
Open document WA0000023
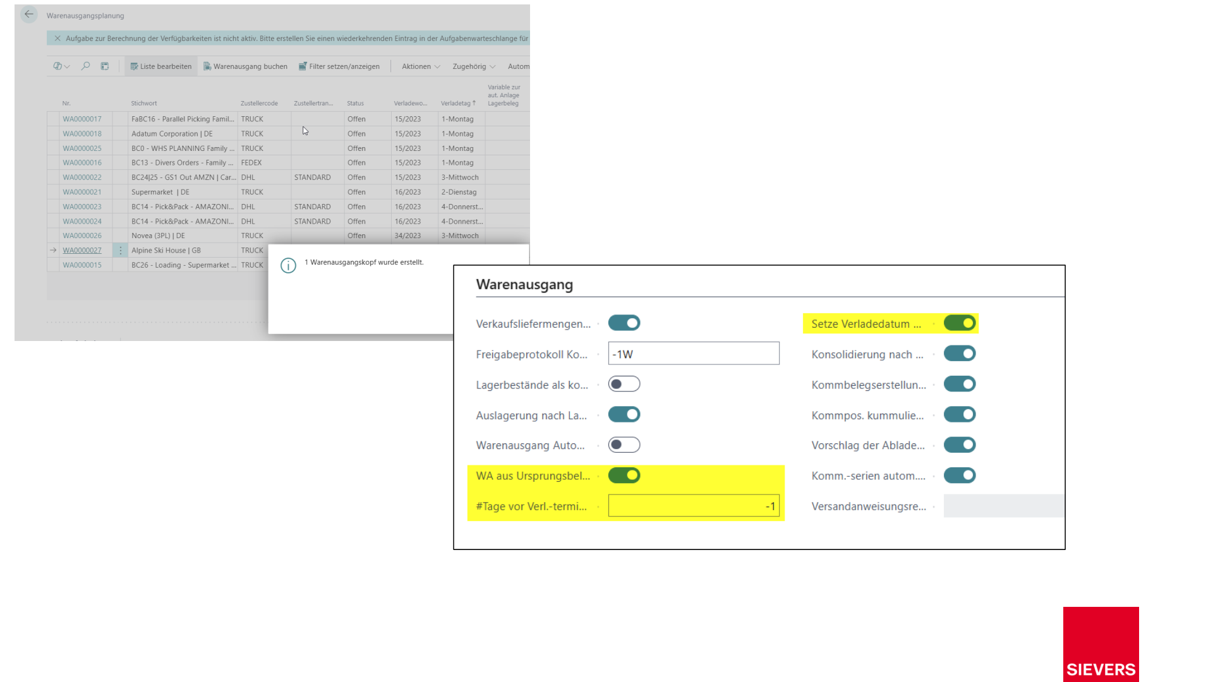click(82, 206)
